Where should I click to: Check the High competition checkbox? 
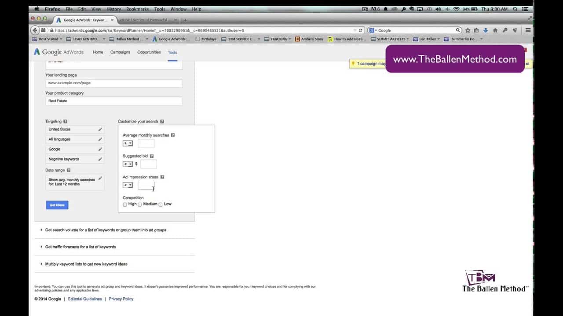(125, 205)
